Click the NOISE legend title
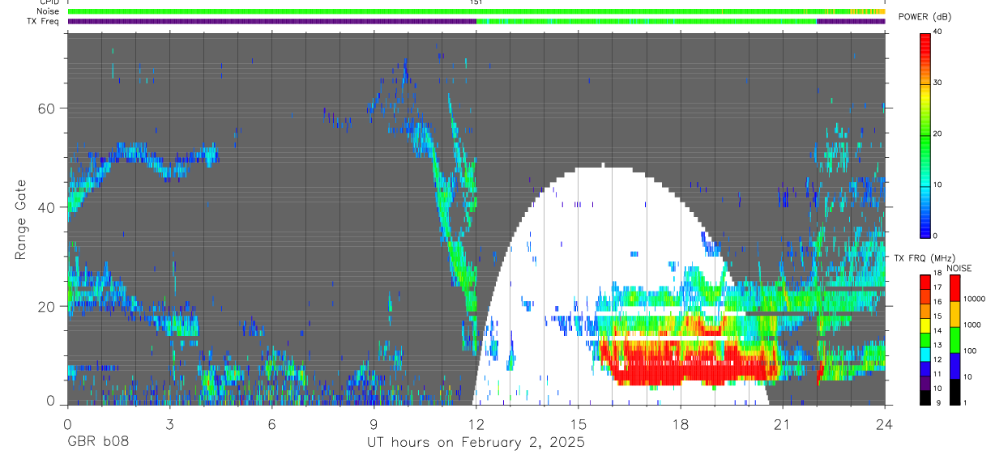 pos(959,268)
